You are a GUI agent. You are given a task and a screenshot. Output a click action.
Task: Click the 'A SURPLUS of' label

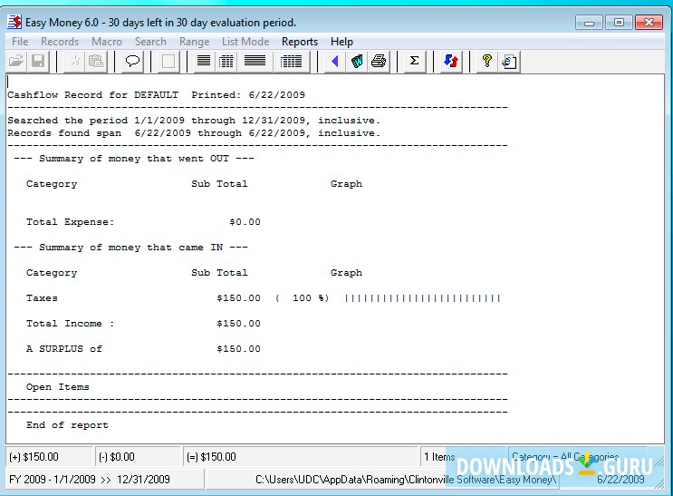pos(64,349)
